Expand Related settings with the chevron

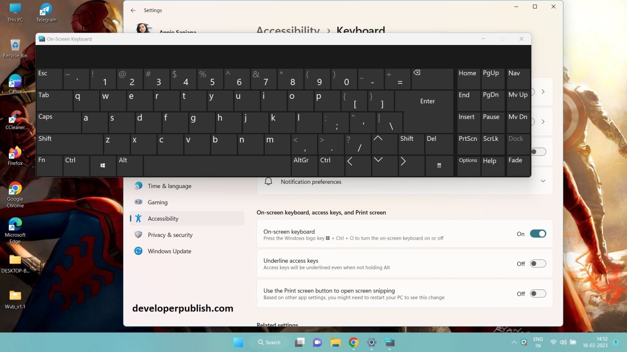(x=543, y=325)
